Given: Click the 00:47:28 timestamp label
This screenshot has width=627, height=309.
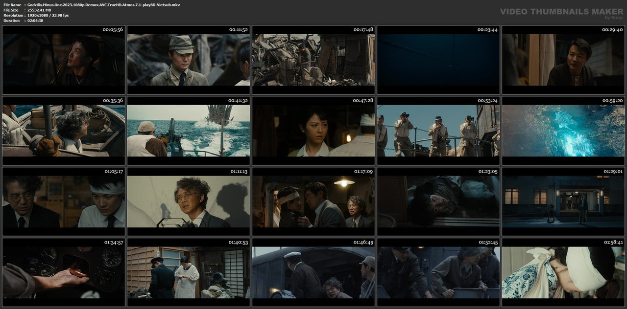Looking at the screenshot, I should click(x=363, y=101).
